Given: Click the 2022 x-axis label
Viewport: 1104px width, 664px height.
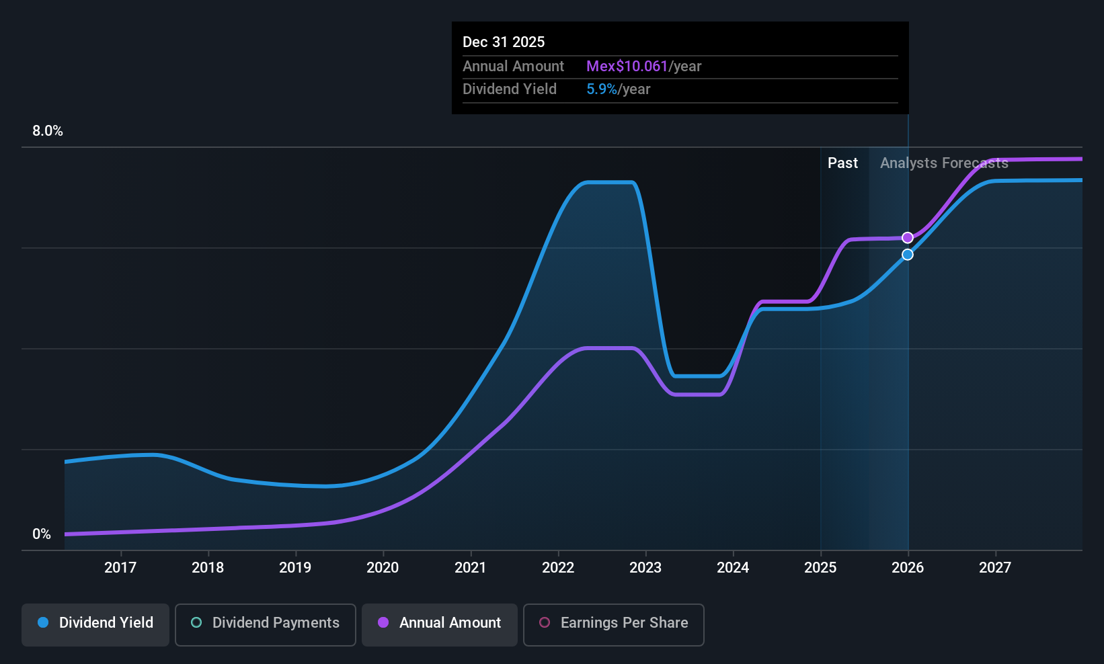Looking at the screenshot, I should (x=558, y=568).
